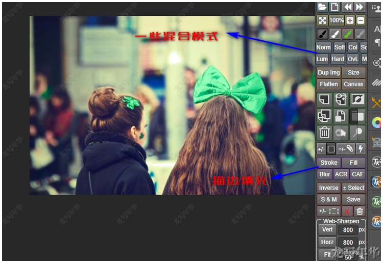The width and height of the screenshot is (383, 263).
Task: Click the +/- rounded square icon
Action: pos(326,149)
